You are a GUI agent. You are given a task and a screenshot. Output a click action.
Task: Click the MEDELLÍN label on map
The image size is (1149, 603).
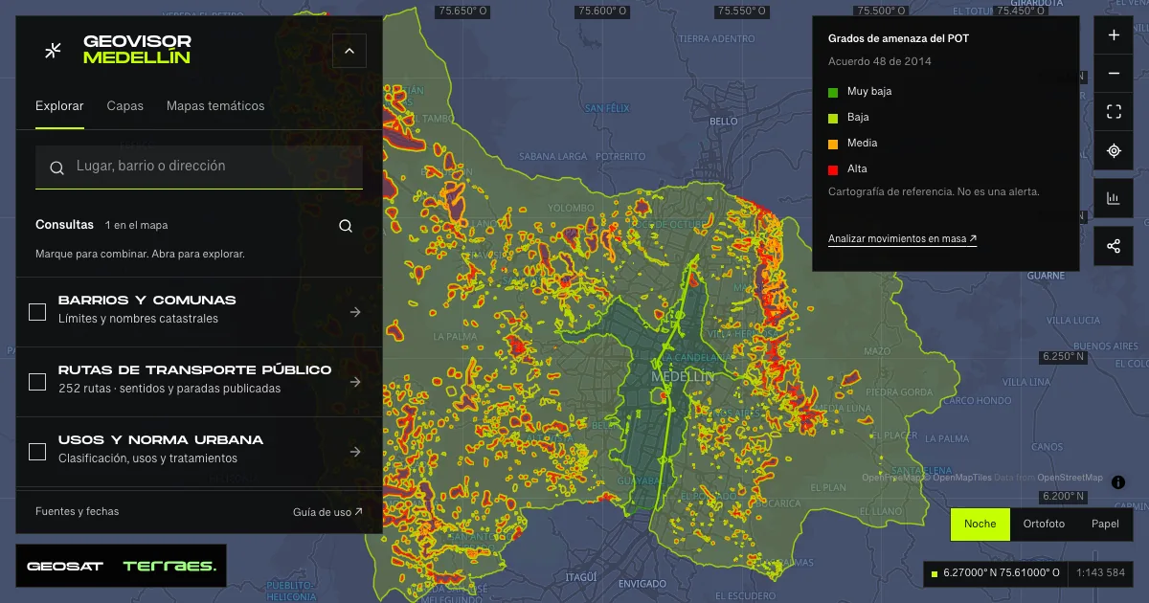click(683, 377)
